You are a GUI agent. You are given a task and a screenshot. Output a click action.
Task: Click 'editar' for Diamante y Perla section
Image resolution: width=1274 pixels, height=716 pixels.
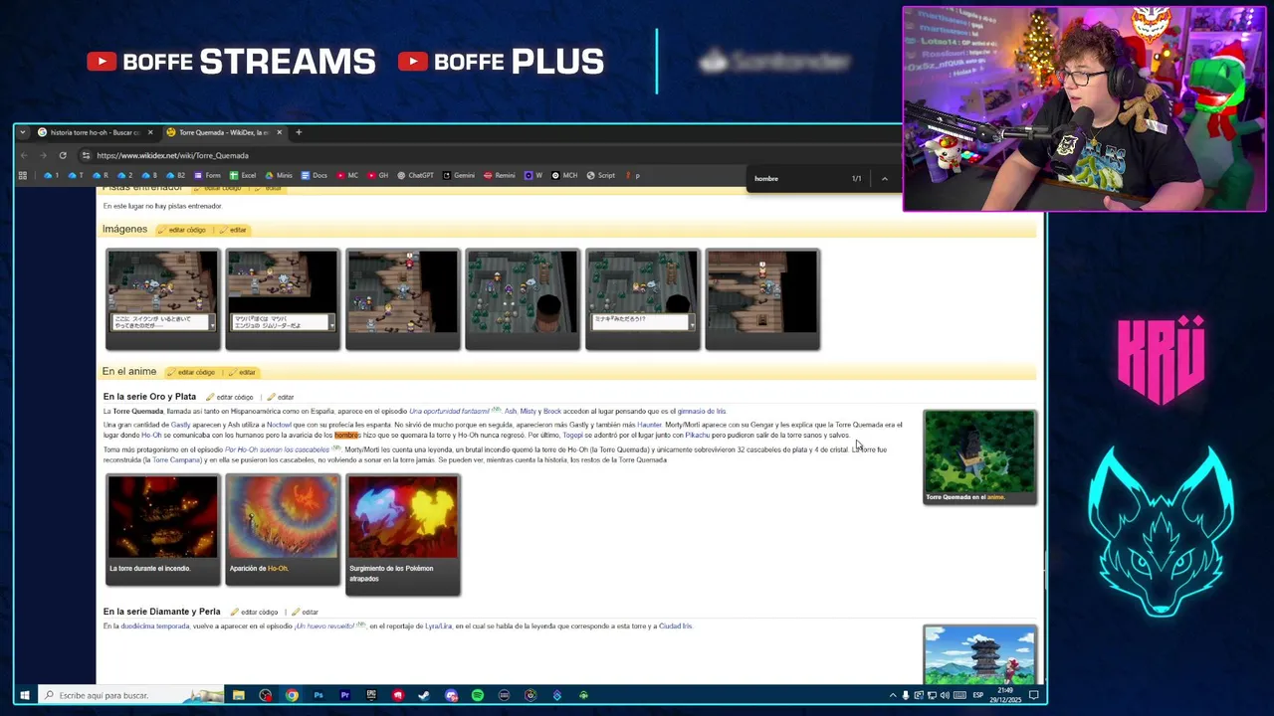[305, 612]
